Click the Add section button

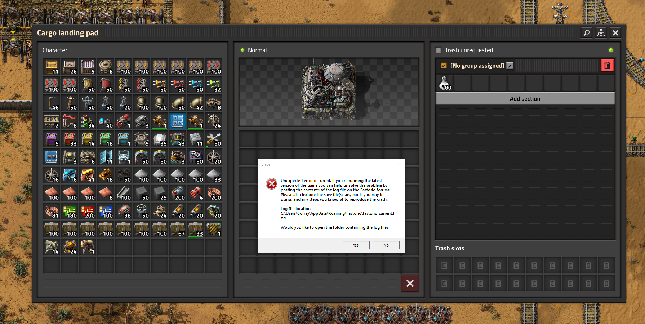coord(525,98)
